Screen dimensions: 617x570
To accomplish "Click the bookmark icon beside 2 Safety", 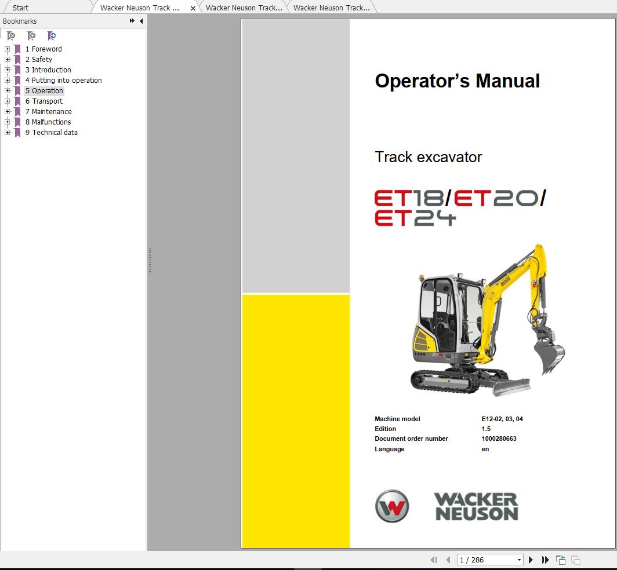I will tap(17, 60).
